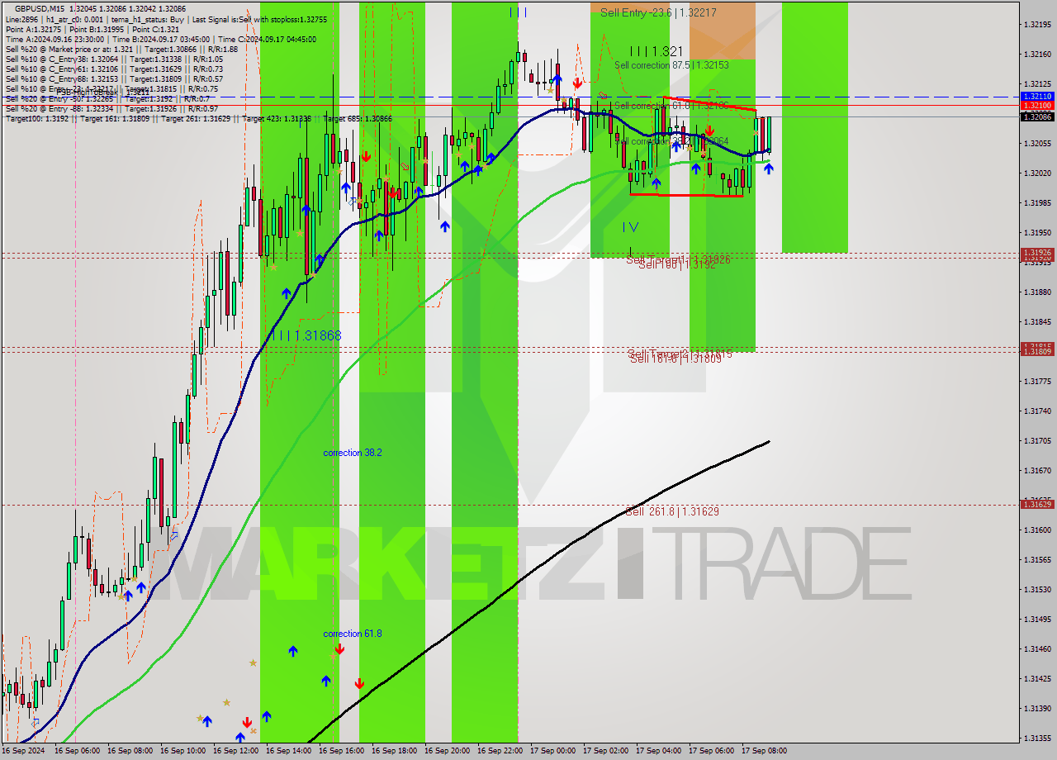
Task: Click the blue 1.32110 price tag
Action: click(x=1037, y=96)
